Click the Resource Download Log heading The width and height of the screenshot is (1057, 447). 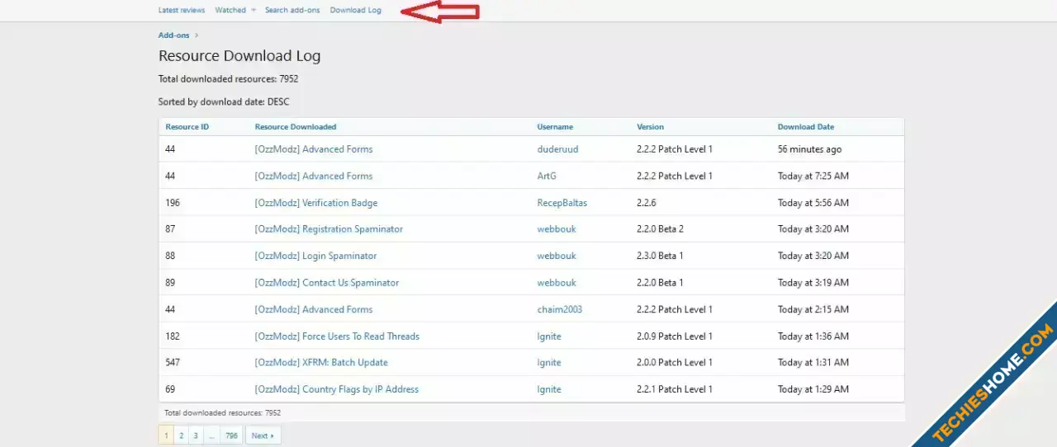click(239, 56)
